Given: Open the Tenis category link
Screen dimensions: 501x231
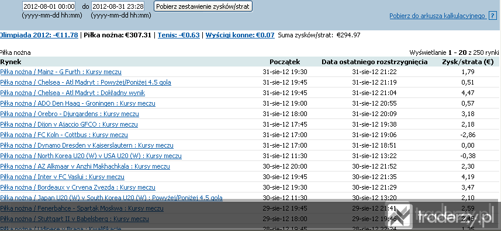Looking at the screenshot, I should click(179, 35).
